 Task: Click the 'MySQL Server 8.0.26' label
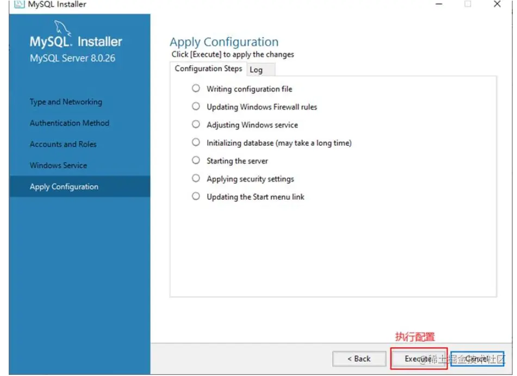pos(73,59)
